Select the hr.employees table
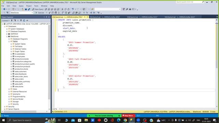This screenshot has height=123, width=219. [x=20, y=56]
